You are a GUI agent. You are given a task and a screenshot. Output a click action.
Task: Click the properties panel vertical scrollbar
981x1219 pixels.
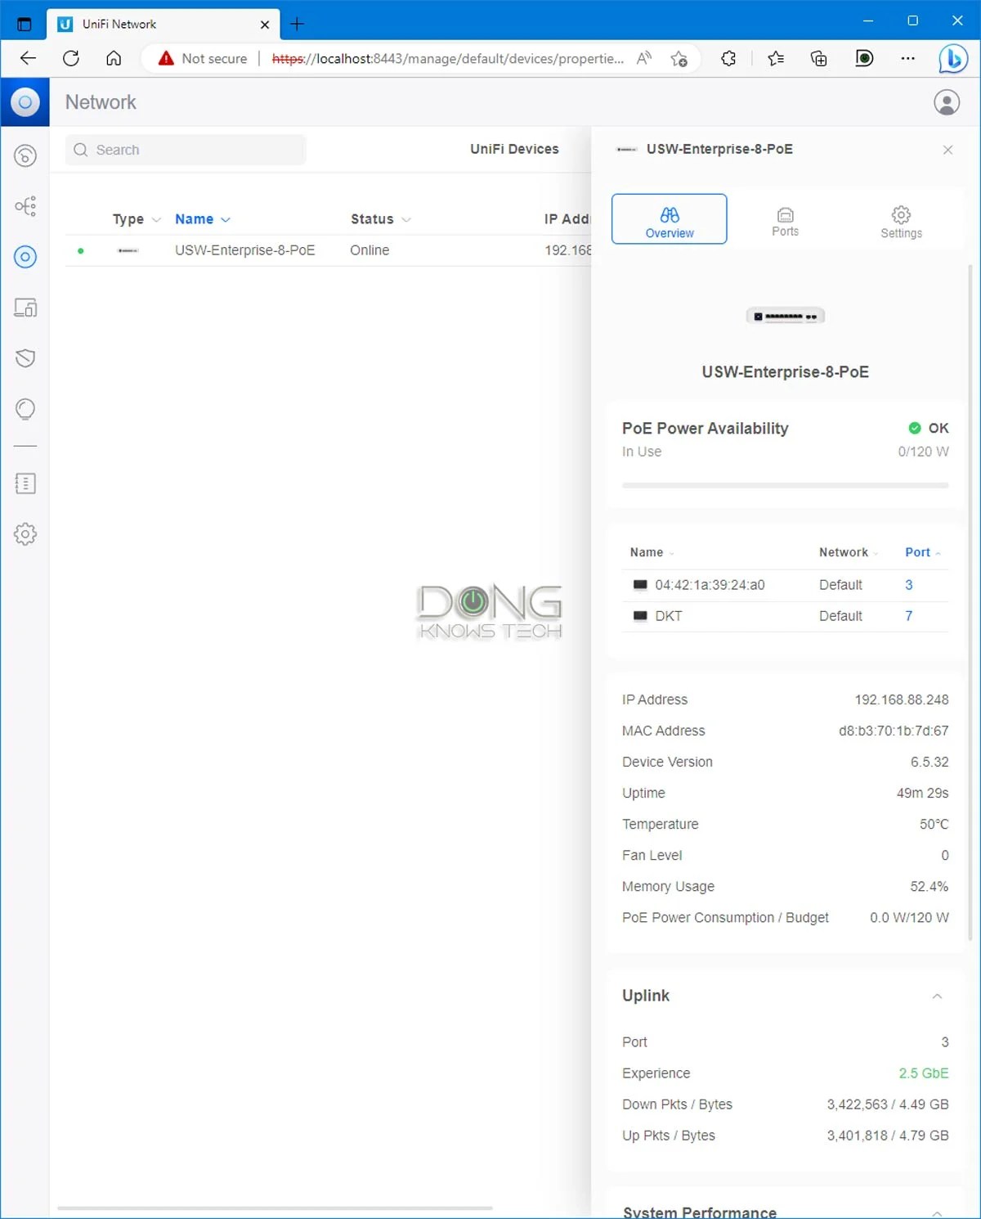[x=970, y=602]
